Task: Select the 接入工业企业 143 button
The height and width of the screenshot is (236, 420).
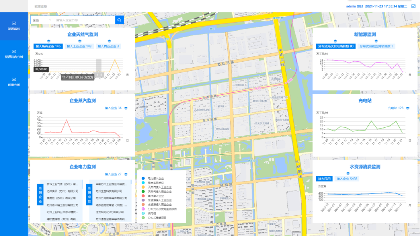Action: click(x=79, y=46)
